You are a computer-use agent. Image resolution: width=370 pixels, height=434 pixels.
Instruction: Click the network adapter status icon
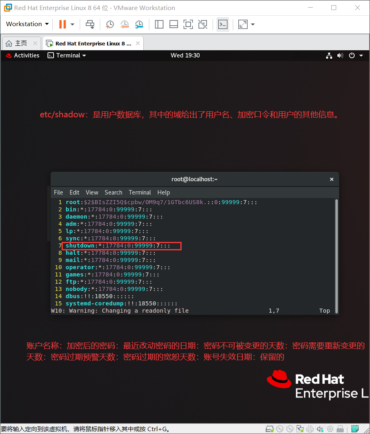point(300,429)
